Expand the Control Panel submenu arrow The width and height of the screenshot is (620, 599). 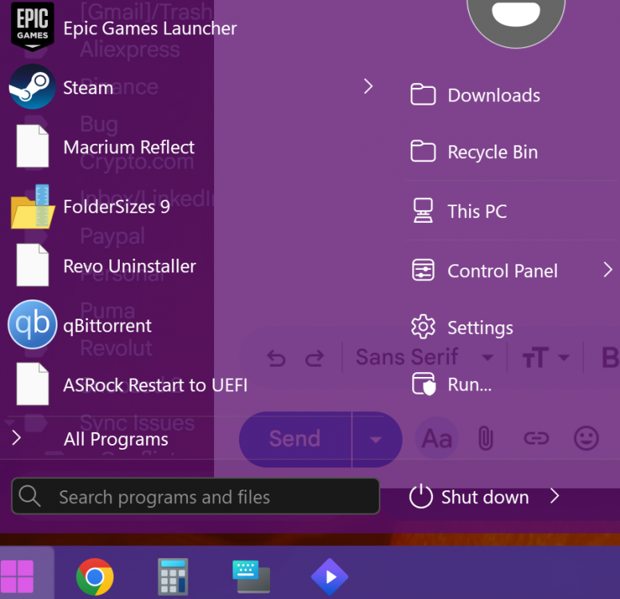pyautogui.click(x=607, y=271)
